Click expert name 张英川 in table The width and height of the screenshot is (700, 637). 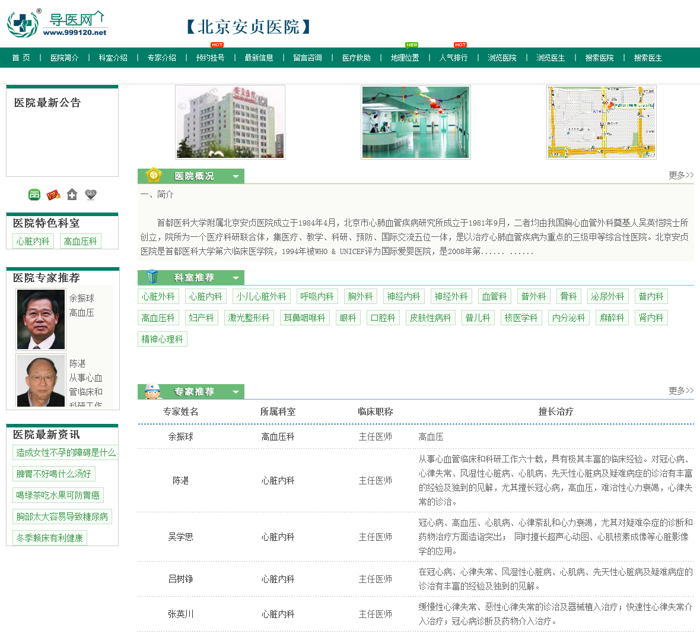coord(180,614)
